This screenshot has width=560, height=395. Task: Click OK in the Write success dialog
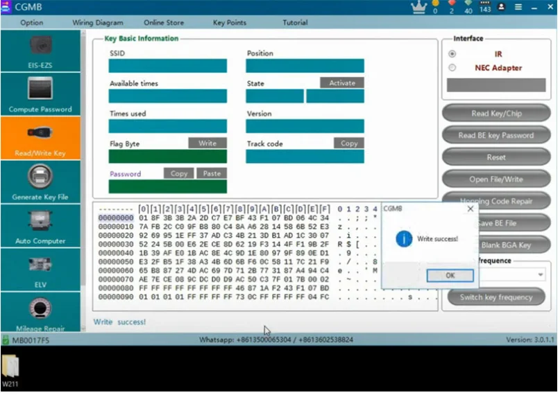click(450, 275)
